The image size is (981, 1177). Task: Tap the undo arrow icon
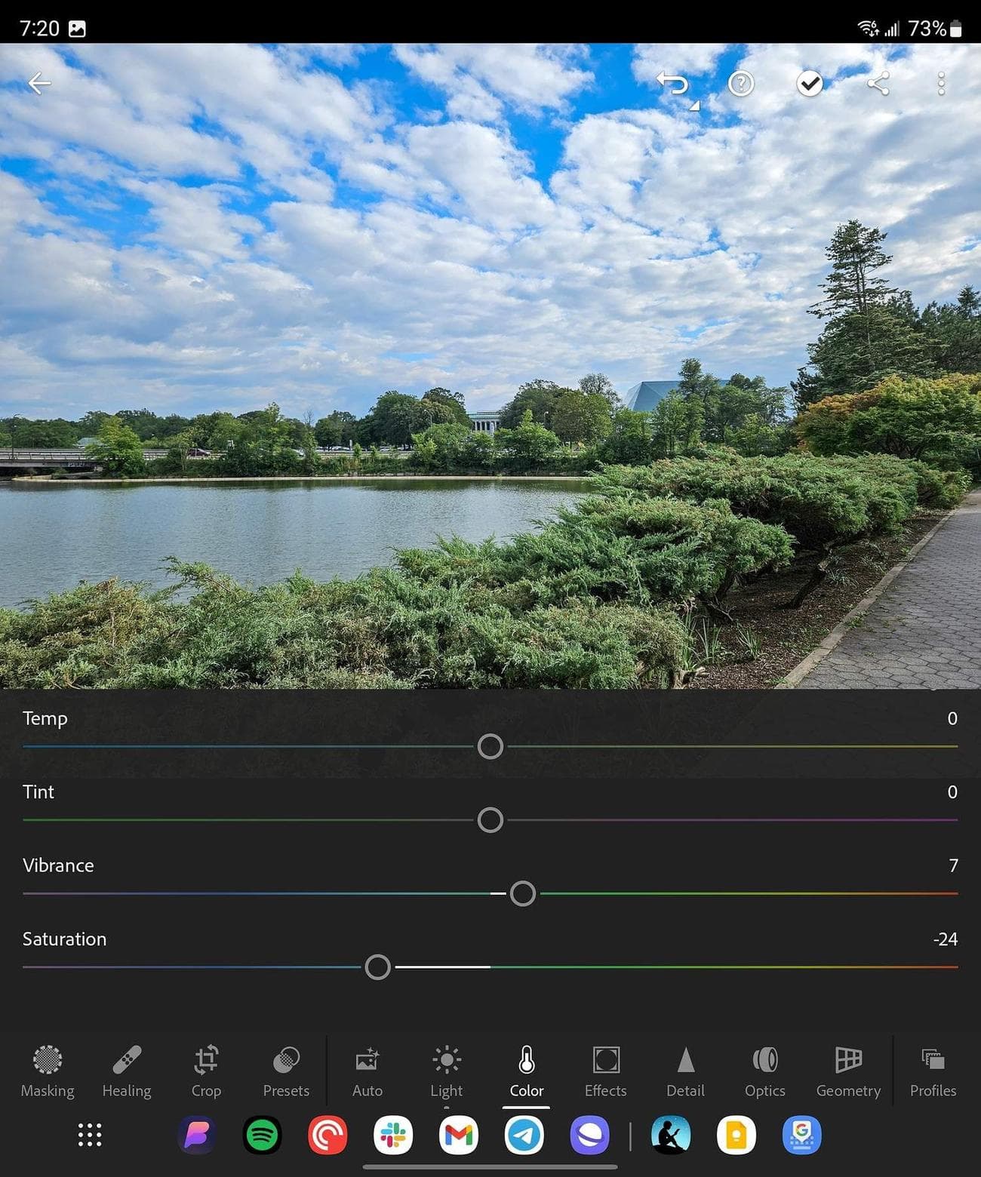pyautogui.click(x=673, y=84)
